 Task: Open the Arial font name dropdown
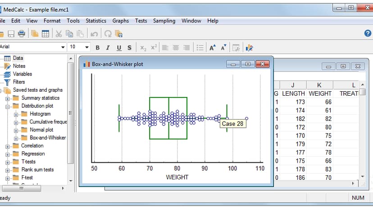tap(63, 47)
